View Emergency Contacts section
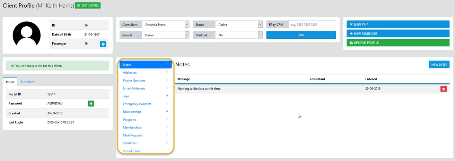 coord(137,104)
